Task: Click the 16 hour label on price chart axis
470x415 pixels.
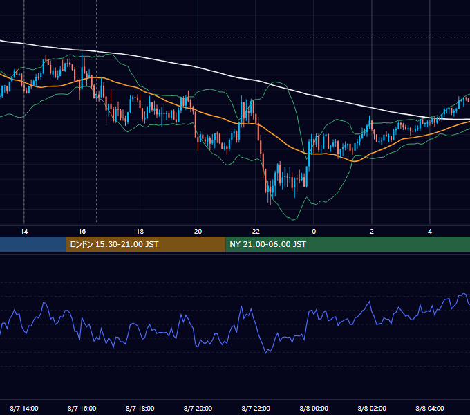Action: (x=82, y=232)
